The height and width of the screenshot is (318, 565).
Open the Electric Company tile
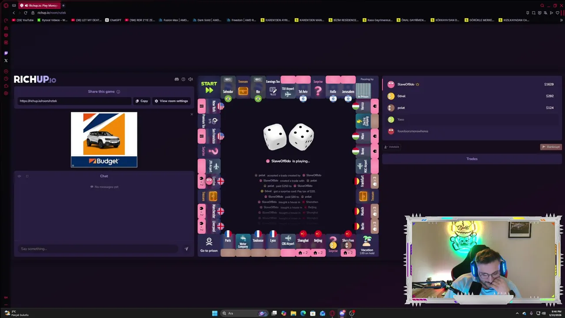click(367, 121)
